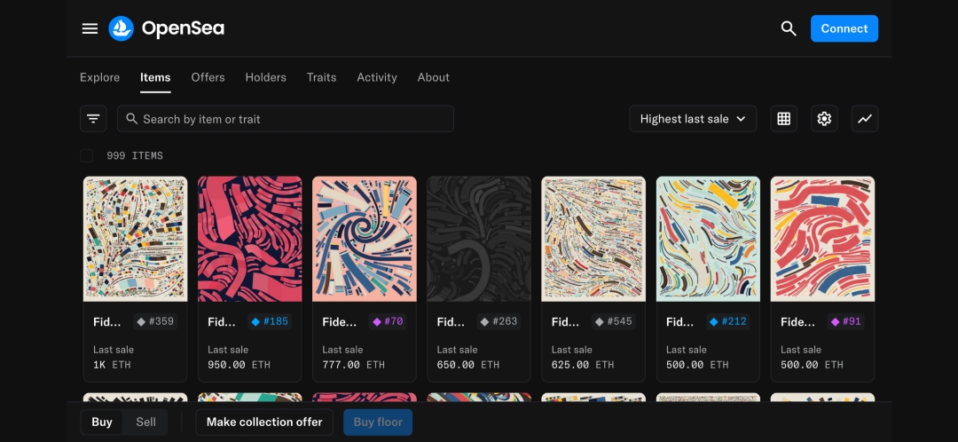Open item #70 spiral artwork thumbnail

(x=365, y=239)
